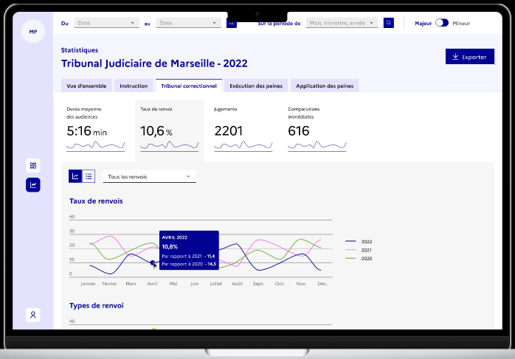Viewport: 515px width, 359px height.
Task: Click the 'Par rapport à 2021' tooltip line
Action: [x=188, y=256]
